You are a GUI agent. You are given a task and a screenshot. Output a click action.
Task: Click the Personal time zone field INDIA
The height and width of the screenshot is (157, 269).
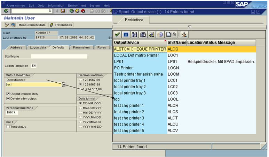[11, 112]
